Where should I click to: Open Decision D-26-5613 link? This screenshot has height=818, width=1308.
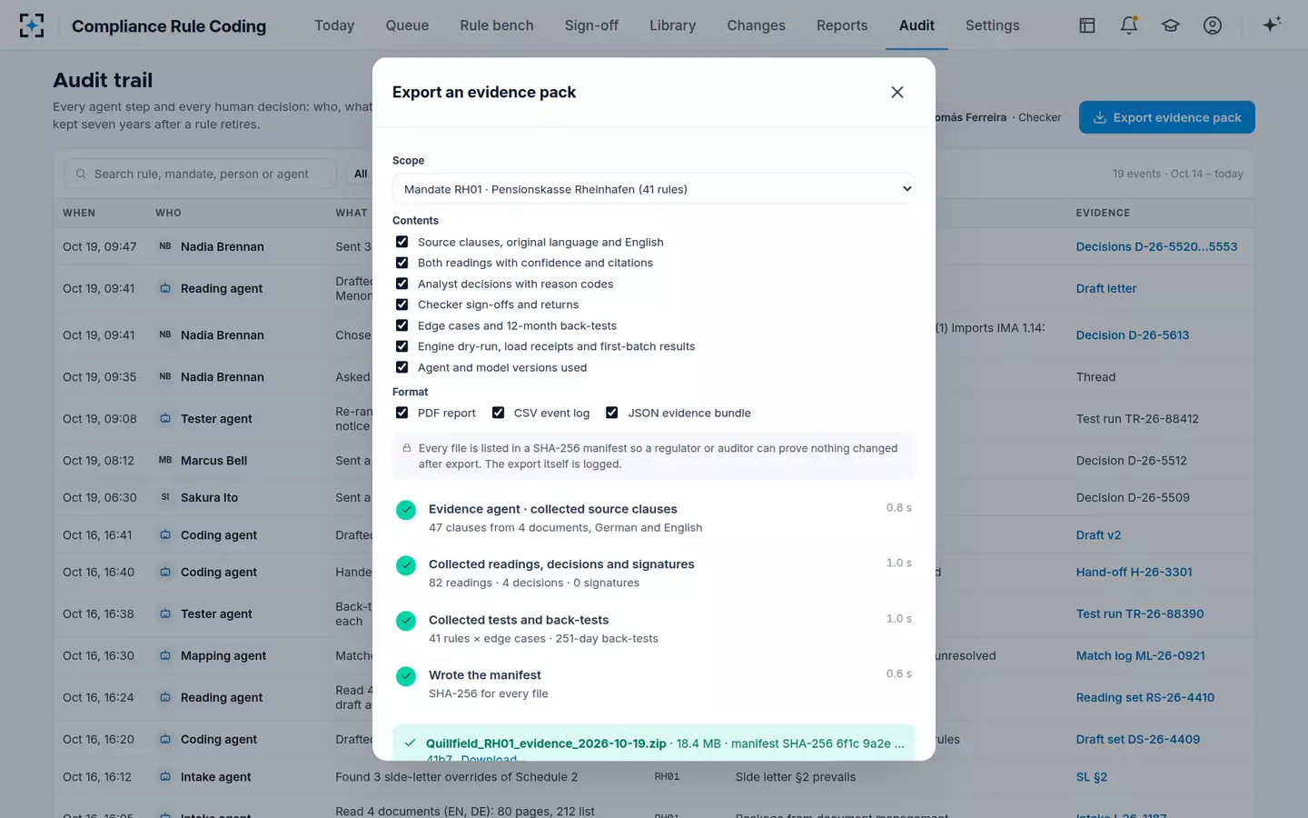pyautogui.click(x=1133, y=334)
